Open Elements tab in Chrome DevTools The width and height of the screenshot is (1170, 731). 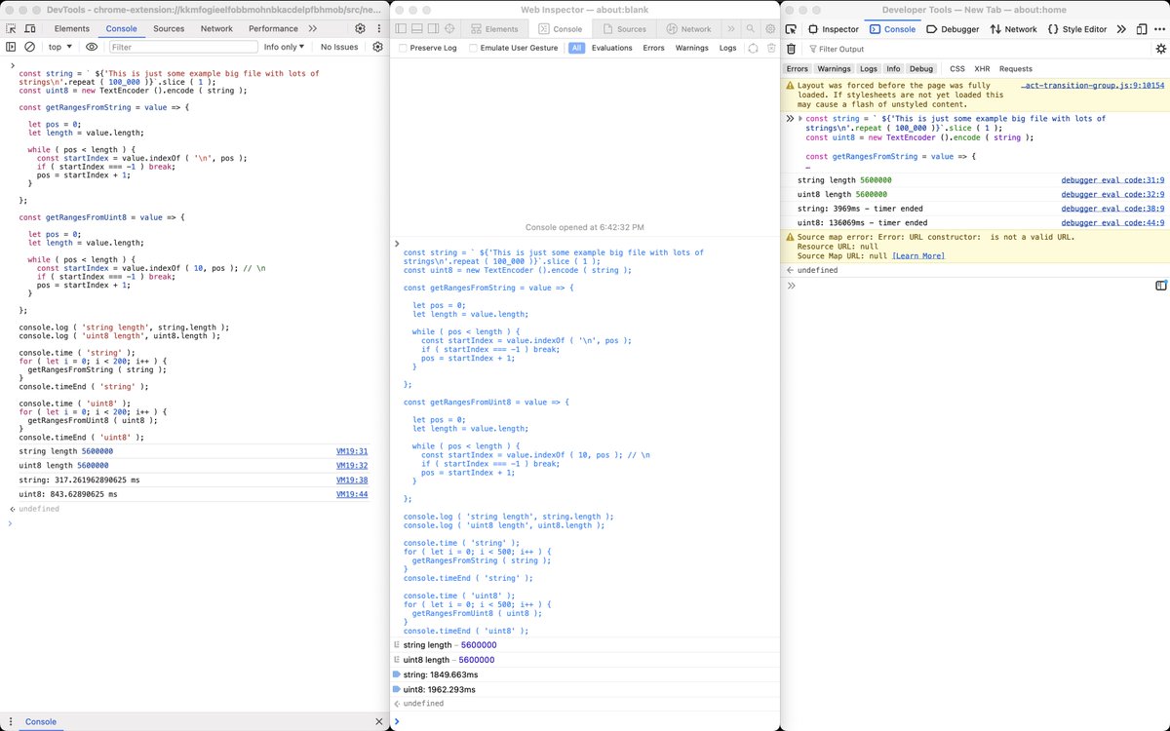click(72, 29)
